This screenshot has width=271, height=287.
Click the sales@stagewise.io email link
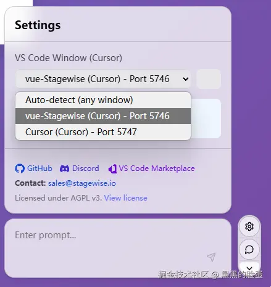pyautogui.click(x=82, y=183)
